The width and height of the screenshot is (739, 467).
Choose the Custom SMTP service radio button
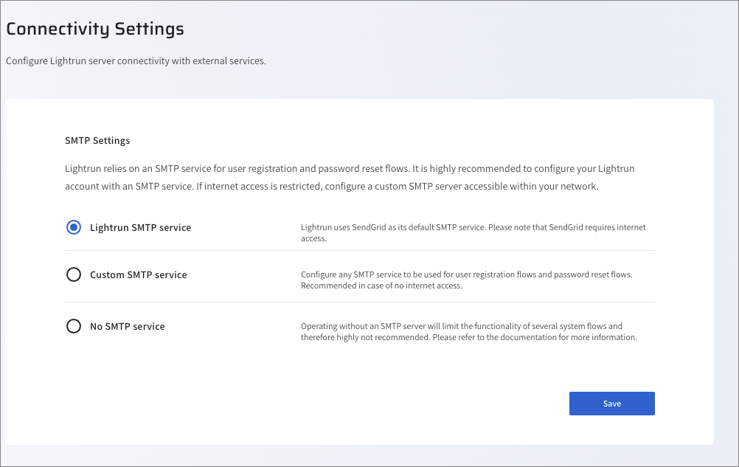click(x=74, y=274)
